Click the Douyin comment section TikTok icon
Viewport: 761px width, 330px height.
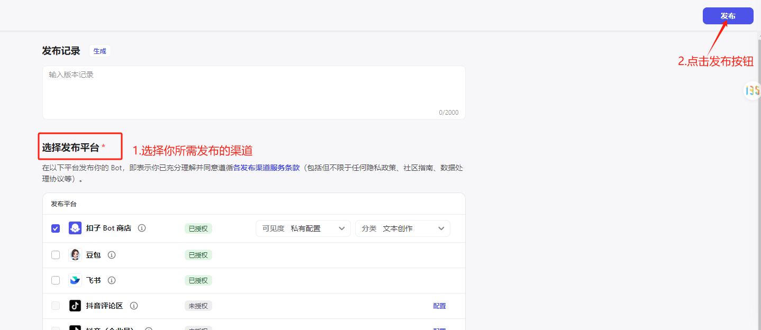[75, 306]
